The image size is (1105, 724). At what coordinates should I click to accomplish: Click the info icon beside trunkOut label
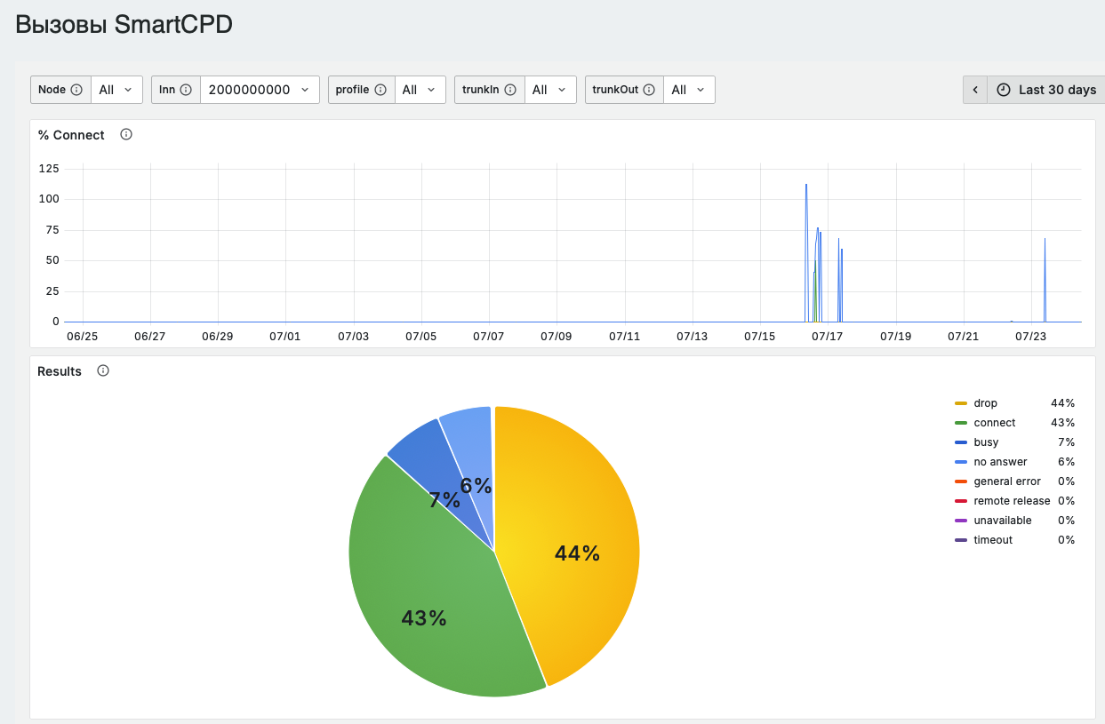[x=649, y=90]
